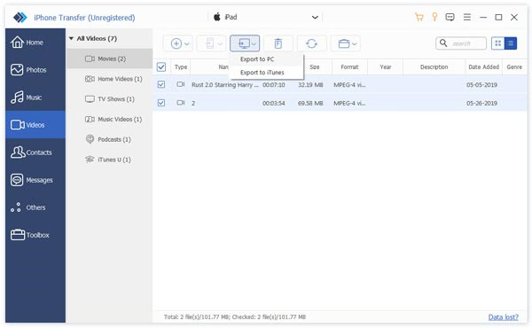Screen dimensions: 532x328
Task: Click the Export to PC monitor icon
Action: tap(244, 43)
